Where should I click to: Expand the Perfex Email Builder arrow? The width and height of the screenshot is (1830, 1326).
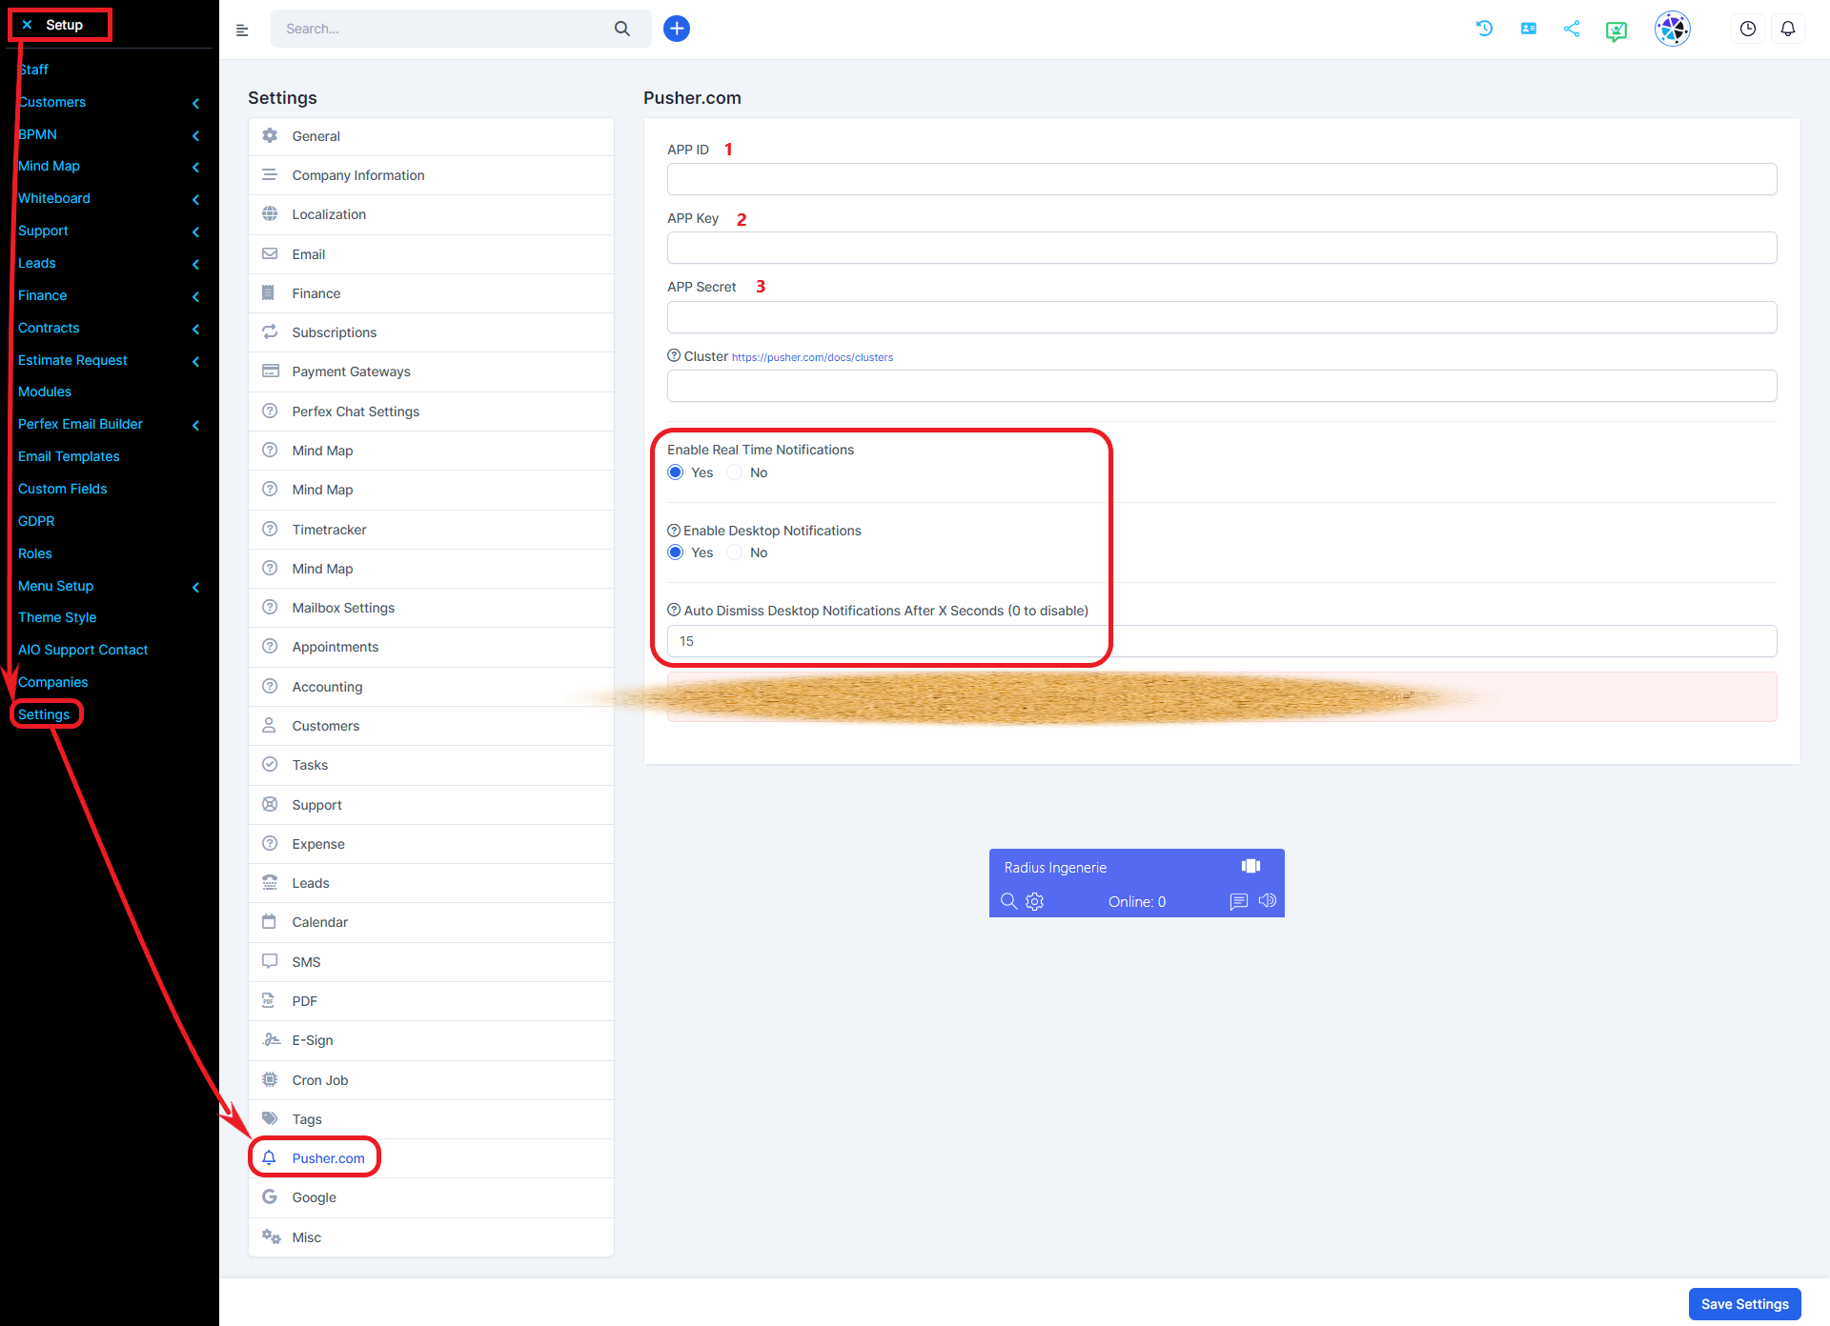click(x=196, y=425)
